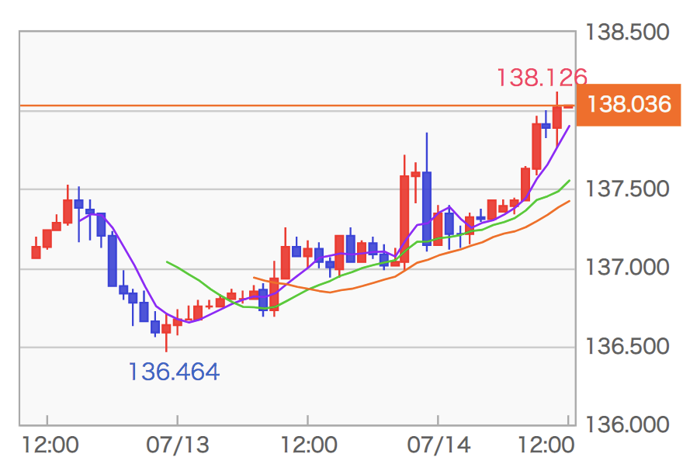Click the 136.000 axis value
Image resolution: width=683 pixels, height=464 pixels.
[627, 424]
